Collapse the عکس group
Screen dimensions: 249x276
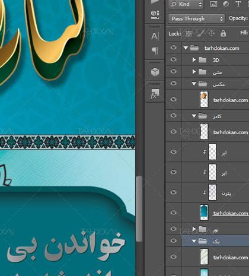tap(194, 84)
